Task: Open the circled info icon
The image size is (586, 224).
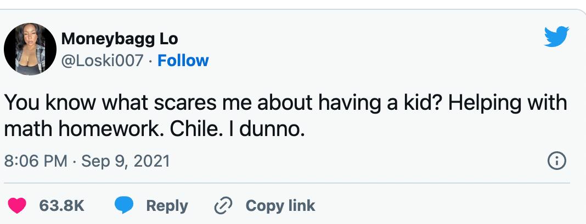Action: click(556, 161)
